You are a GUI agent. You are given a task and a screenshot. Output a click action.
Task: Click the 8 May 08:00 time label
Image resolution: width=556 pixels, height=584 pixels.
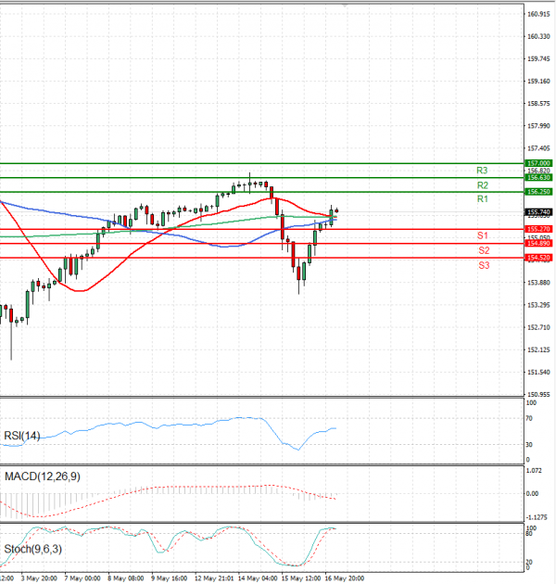point(125,578)
